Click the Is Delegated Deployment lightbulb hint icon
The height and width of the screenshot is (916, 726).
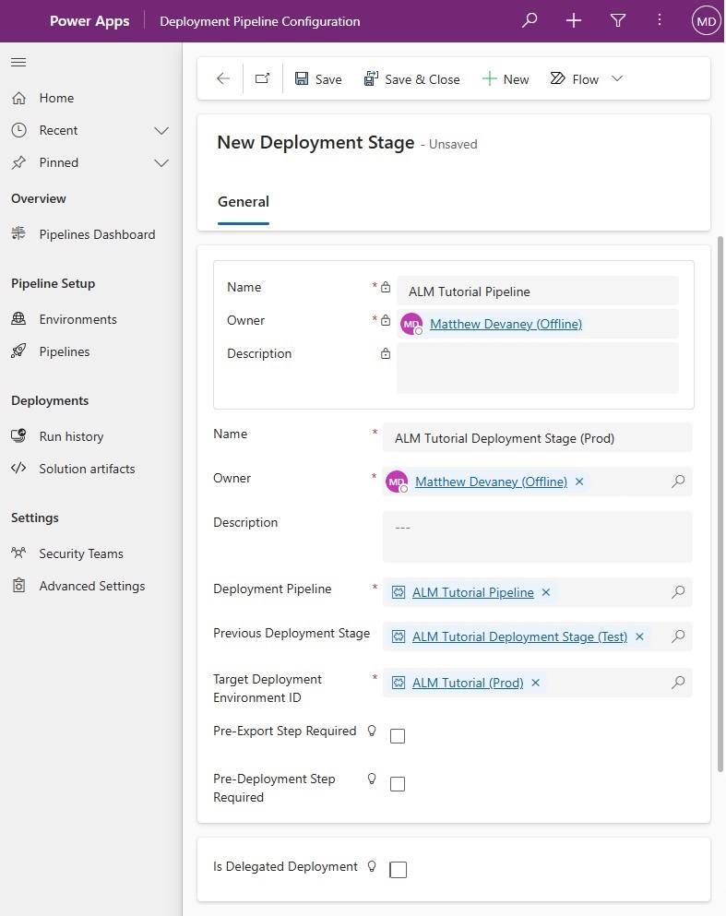tap(372, 866)
